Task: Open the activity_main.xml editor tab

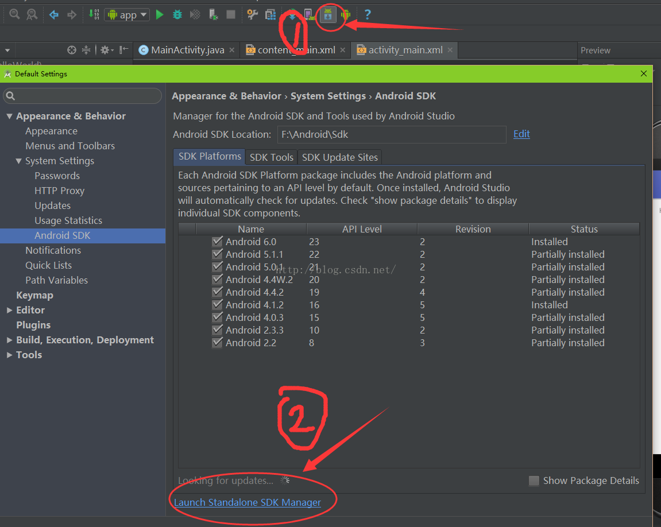Action: (x=405, y=50)
